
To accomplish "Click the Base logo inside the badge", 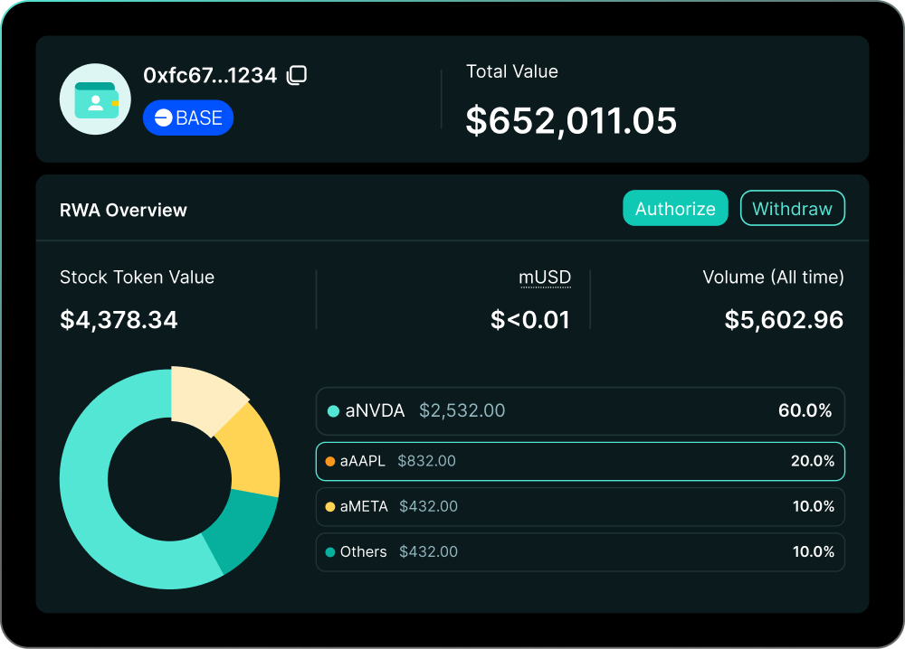I will coord(163,118).
